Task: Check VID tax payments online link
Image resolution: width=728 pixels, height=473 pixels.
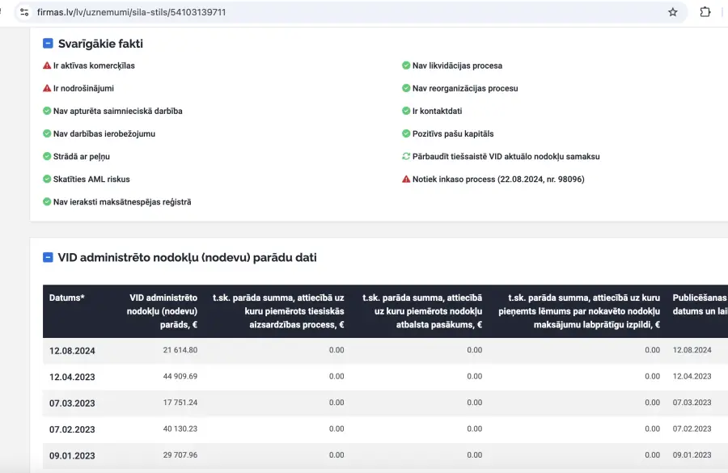Action: (x=506, y=157)
